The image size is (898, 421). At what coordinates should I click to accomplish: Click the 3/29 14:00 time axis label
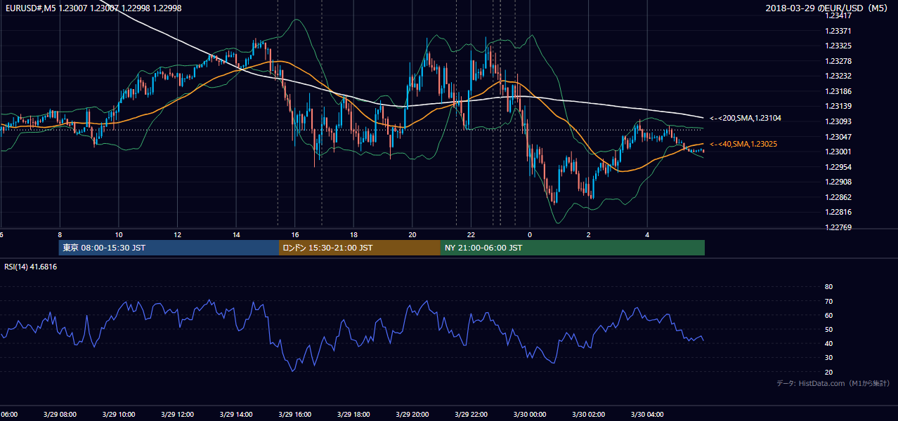236,415
